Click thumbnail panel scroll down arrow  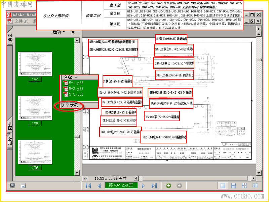pos(77,173)
